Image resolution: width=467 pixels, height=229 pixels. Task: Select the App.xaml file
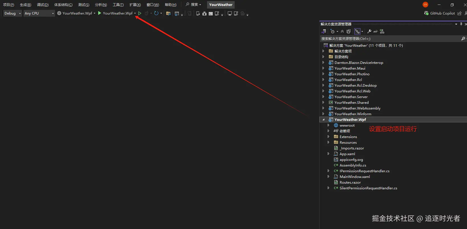click(347, 154)
